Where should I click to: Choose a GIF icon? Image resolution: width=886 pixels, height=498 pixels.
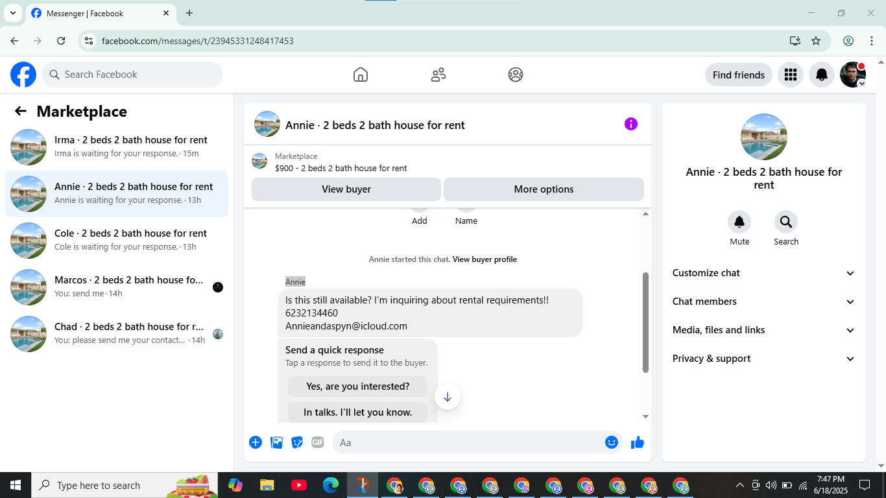click(317, 442)
